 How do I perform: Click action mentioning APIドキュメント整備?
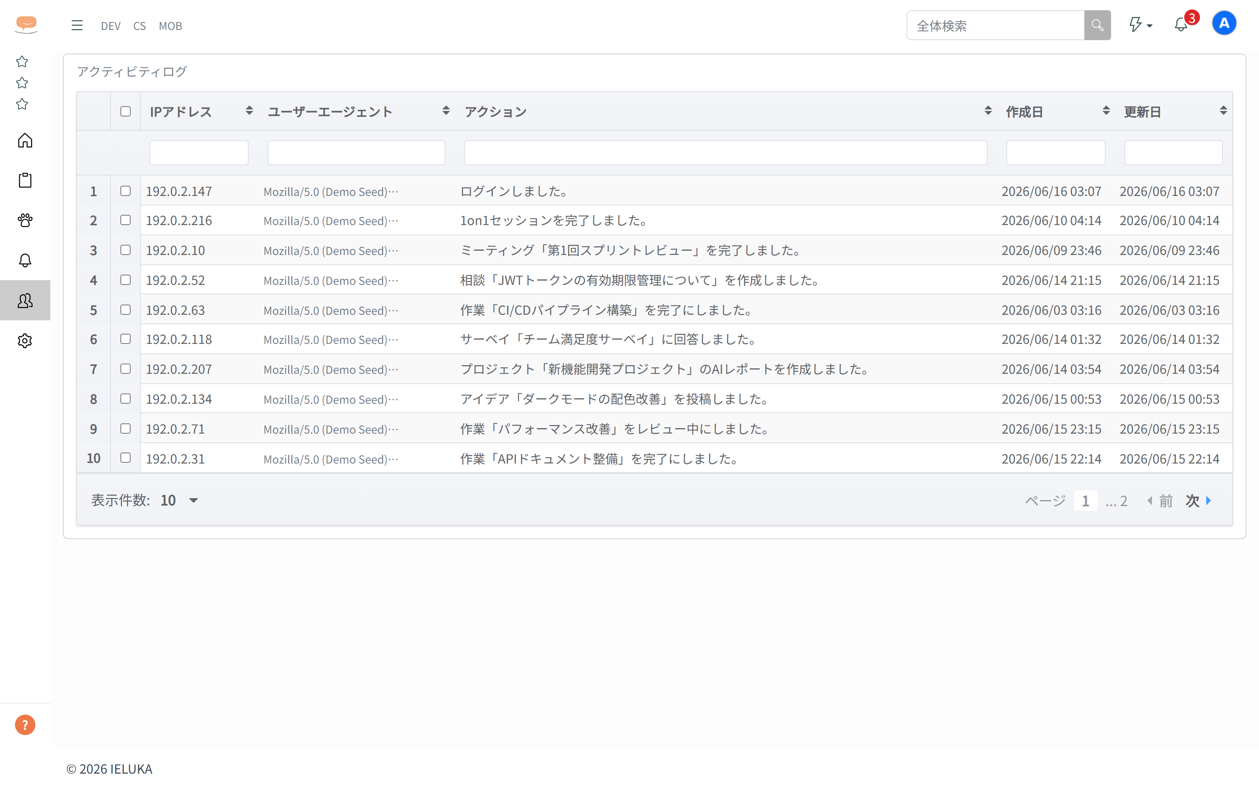point(600,458)
